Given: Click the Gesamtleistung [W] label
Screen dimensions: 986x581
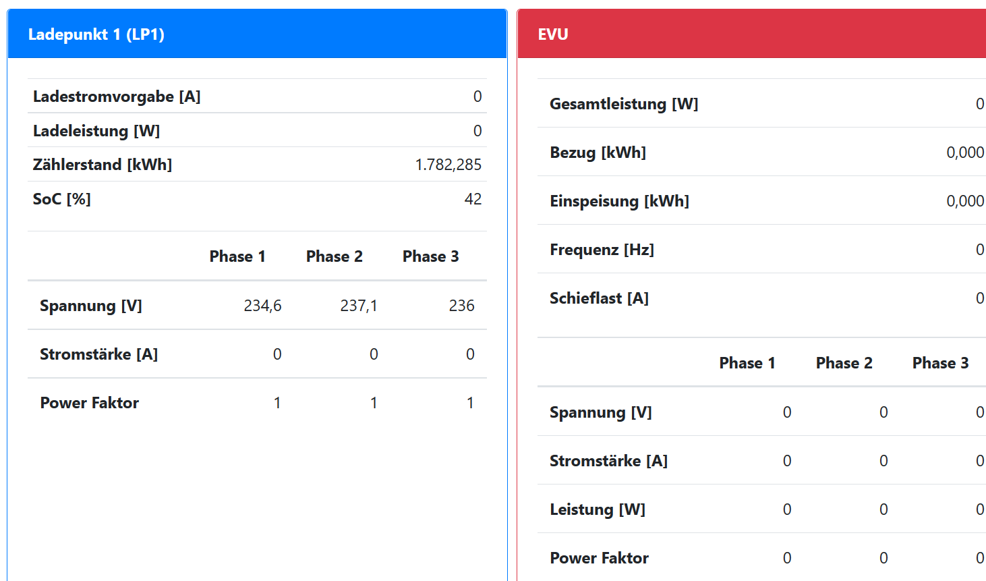Looking at the screenshot, I should pos(624,104).
